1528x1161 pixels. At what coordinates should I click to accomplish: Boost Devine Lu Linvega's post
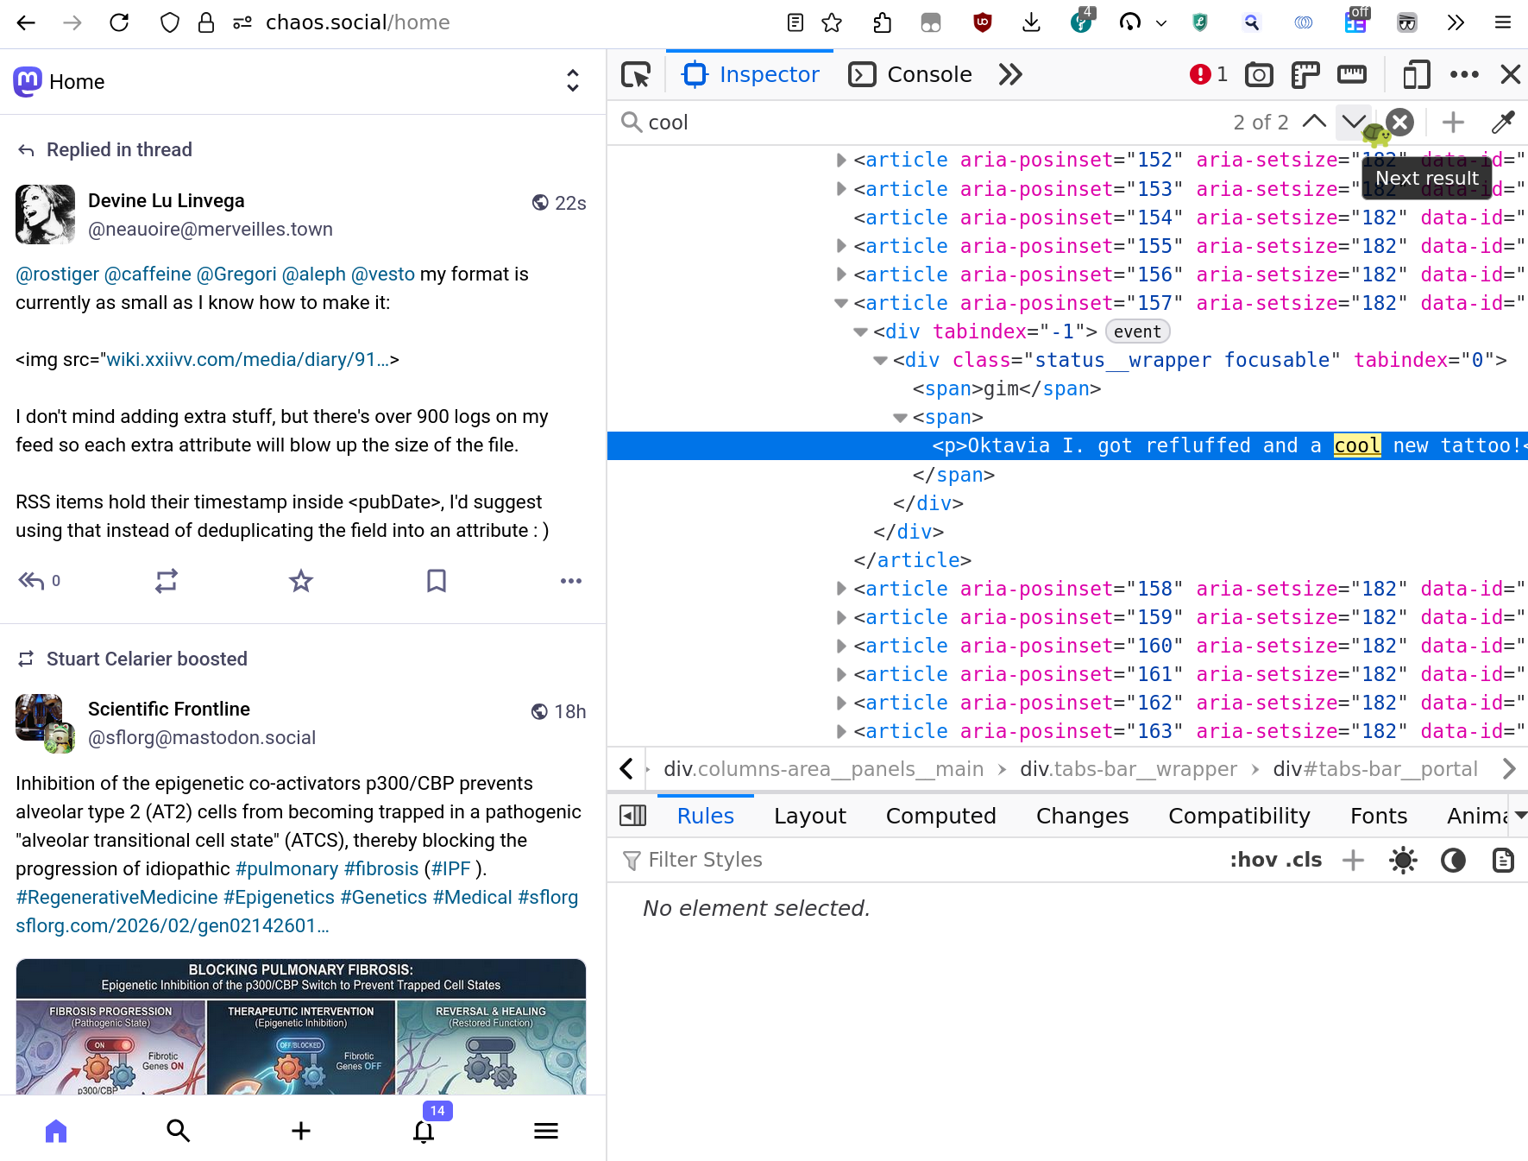(166, 581)
